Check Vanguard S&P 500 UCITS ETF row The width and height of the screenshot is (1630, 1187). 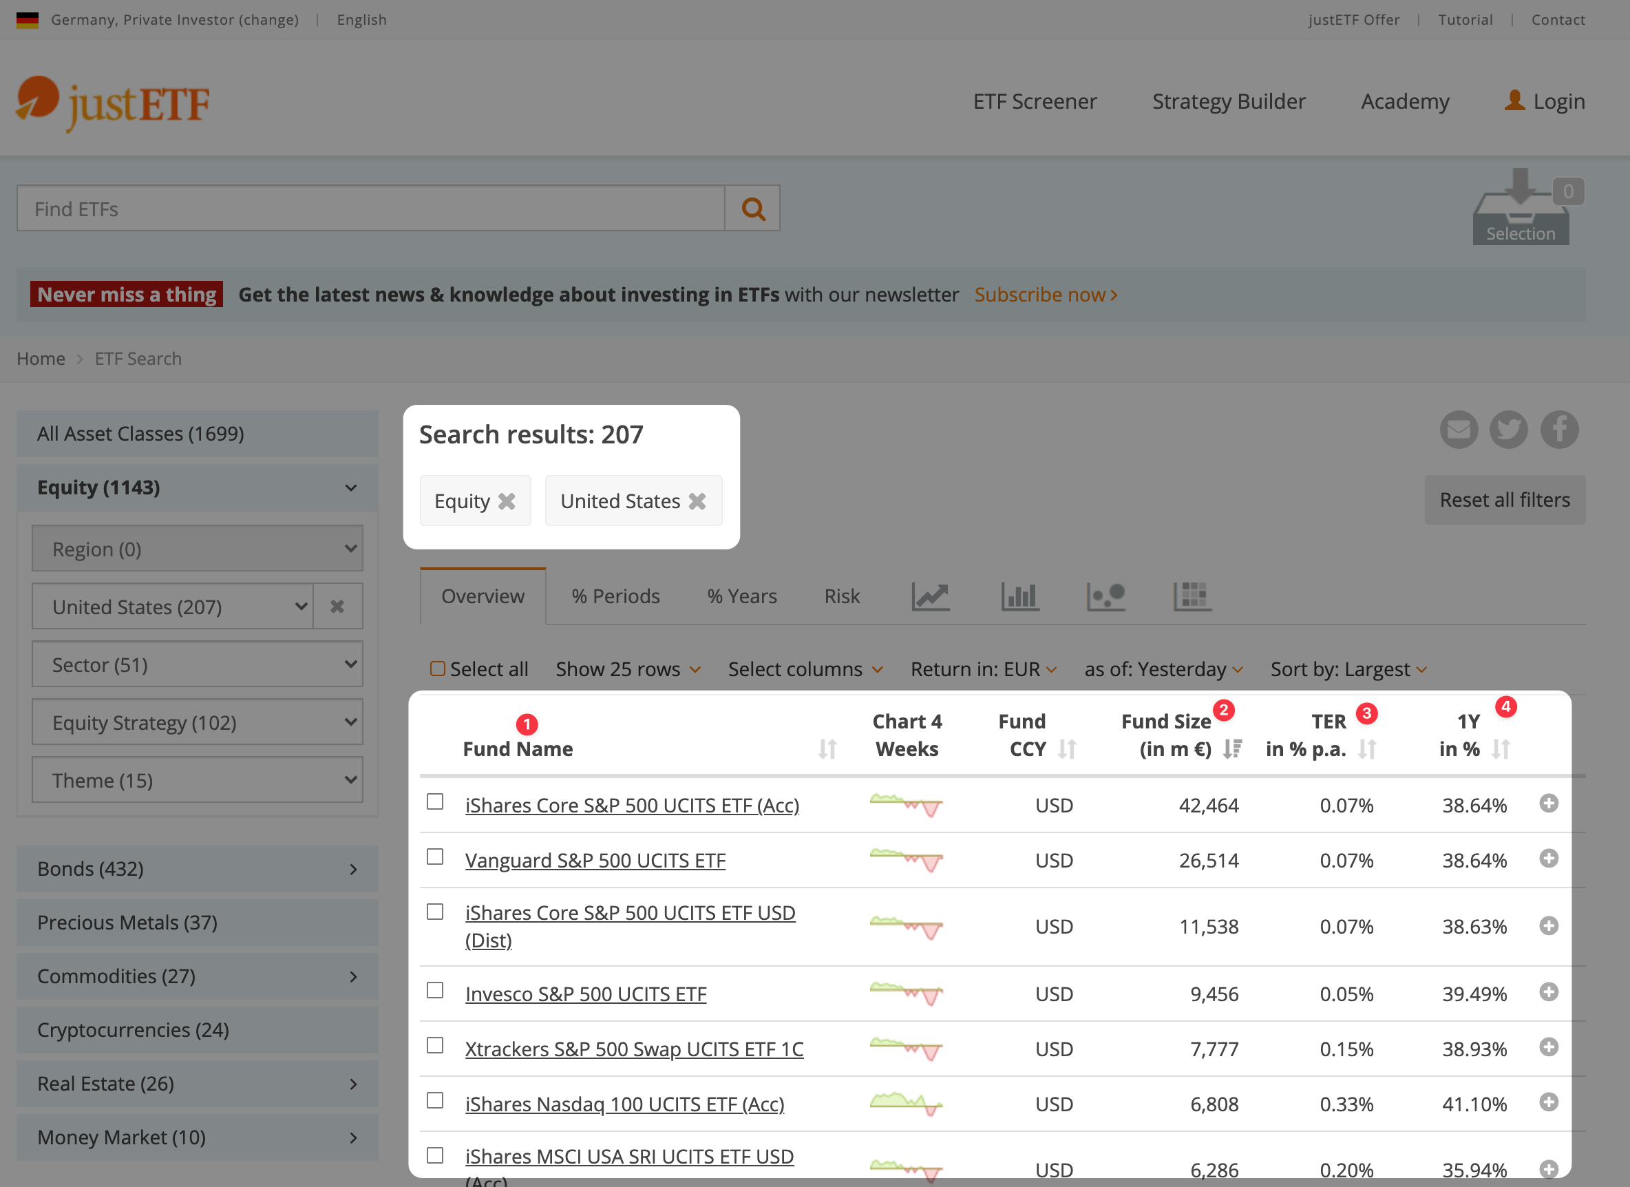(435, 857)
